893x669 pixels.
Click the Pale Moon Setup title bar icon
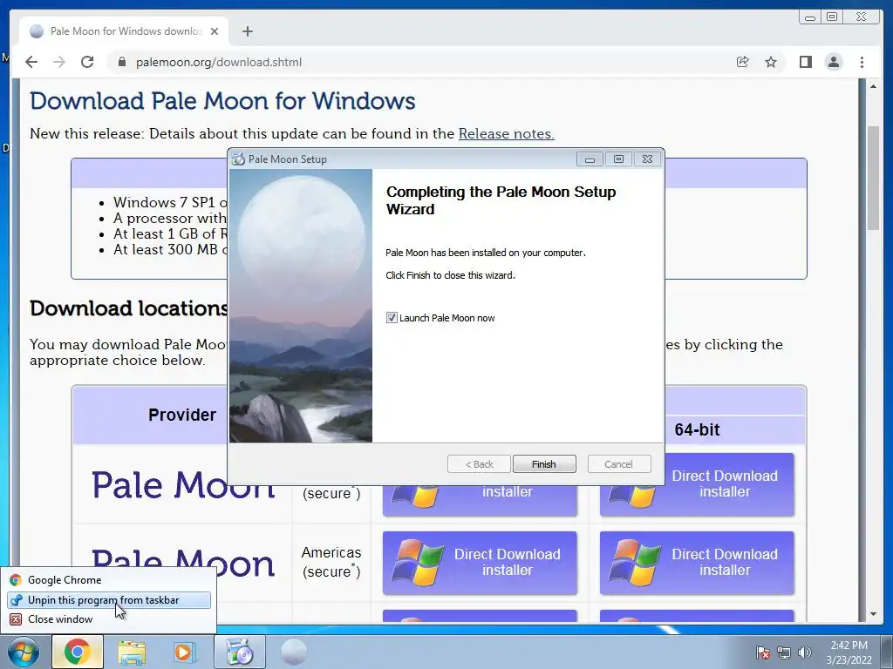tap(238, 159)
